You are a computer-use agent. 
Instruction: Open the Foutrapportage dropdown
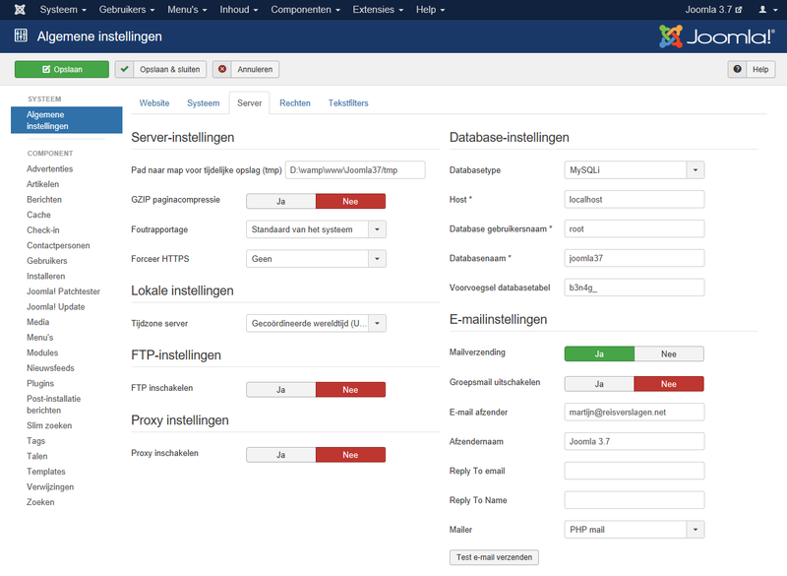[316, 229]
